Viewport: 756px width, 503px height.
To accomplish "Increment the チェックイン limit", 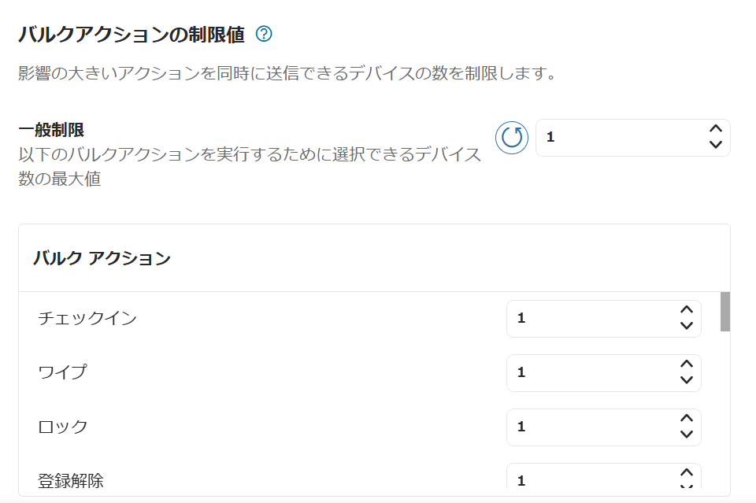I will 687,310.
